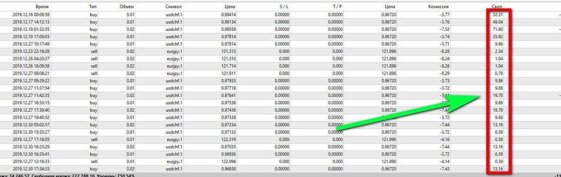This screenshot has width=561, height=177.
Task: Click the open price 0.98039
Action: click(229, 29)
